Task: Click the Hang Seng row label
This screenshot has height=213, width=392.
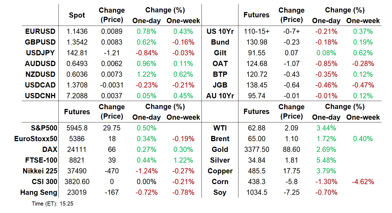Action: click(x=39, y=192)
